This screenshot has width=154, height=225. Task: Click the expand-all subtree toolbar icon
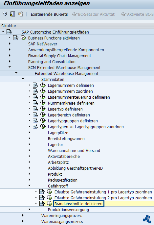[5, 14]
